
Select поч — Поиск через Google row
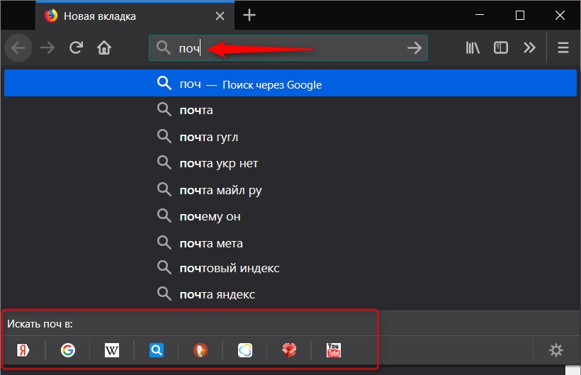[x=290, y=84]
